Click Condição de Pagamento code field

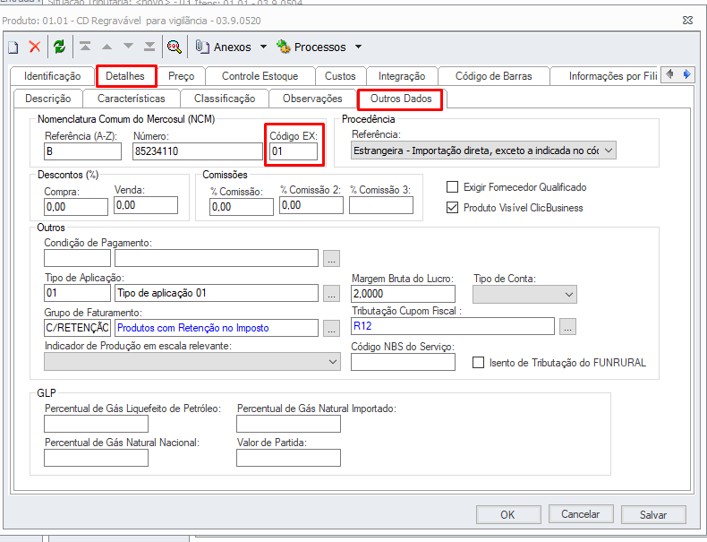click(77, 258)
